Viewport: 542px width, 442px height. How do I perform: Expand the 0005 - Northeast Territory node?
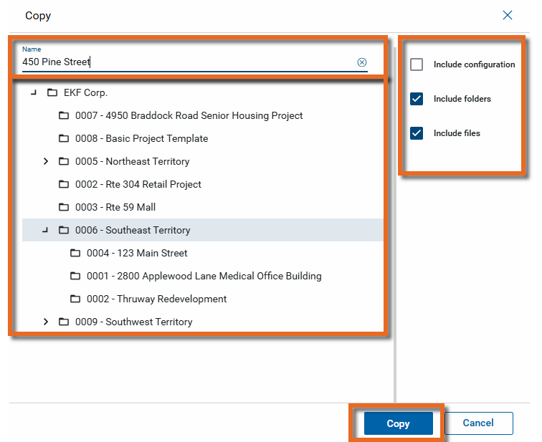tap(46, 162)
